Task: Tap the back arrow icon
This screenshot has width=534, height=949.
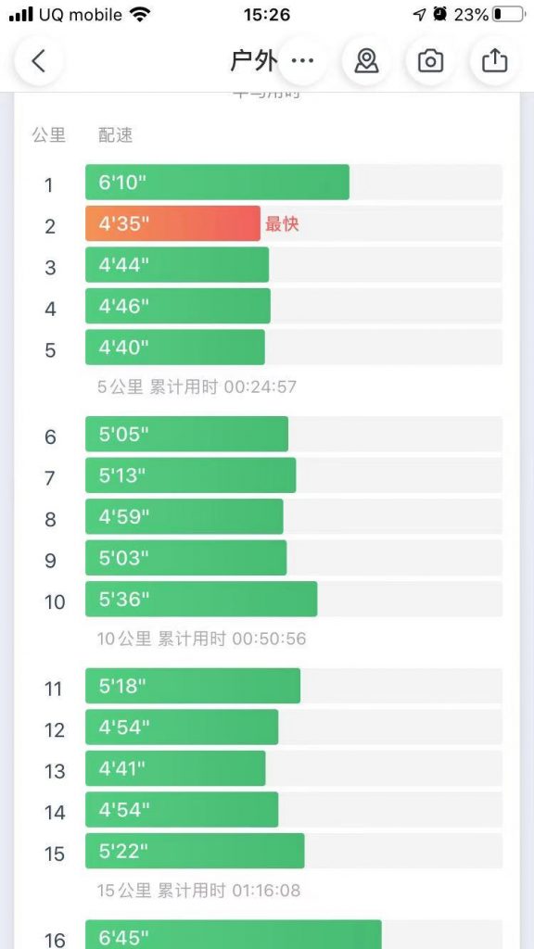Action: 39,61
